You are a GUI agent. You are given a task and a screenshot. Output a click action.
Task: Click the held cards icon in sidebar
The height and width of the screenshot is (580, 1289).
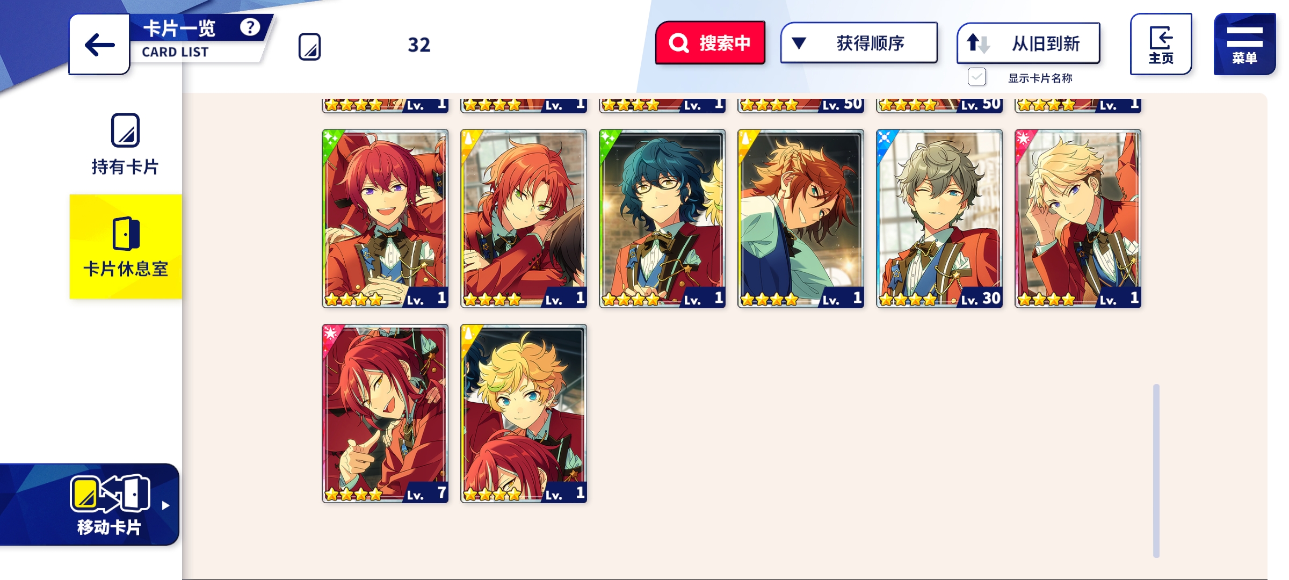coord(125,130)
